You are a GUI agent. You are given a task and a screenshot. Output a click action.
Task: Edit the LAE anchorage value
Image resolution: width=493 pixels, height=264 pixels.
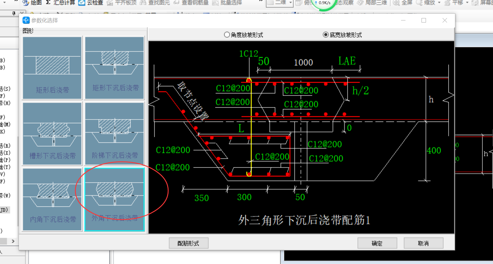347,61
